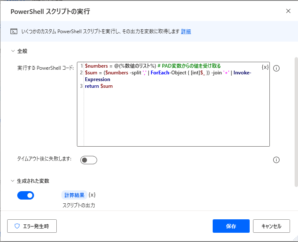Image resolution: width=298 pixels, height=242 pixels.
Task: Open エラー発生時 error handling settings
Action: pos(32,226)
